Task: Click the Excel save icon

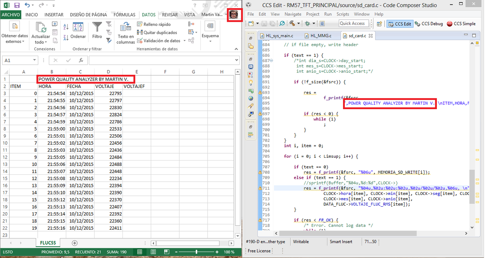Action: (x=17, y=5)
